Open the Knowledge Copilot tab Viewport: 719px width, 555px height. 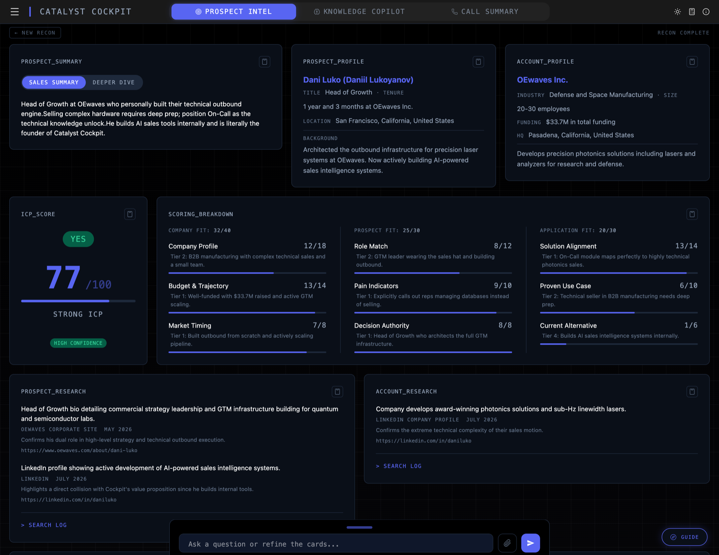pos(359,12)
